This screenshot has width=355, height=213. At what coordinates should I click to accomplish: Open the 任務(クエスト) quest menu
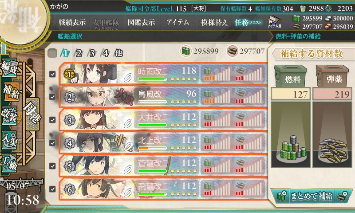point(248,22)
